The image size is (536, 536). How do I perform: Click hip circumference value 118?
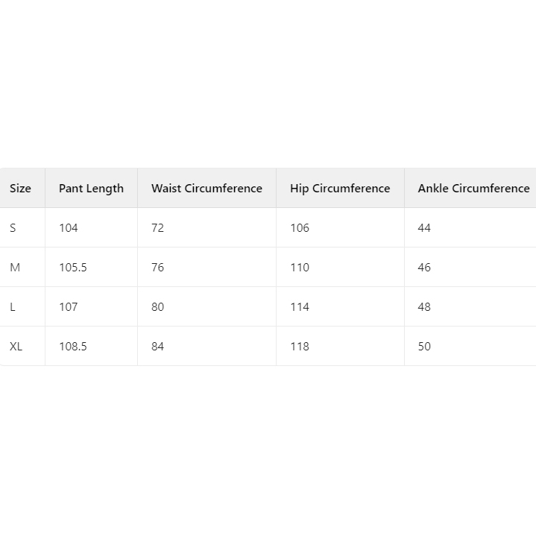click(x=300, y=347)
